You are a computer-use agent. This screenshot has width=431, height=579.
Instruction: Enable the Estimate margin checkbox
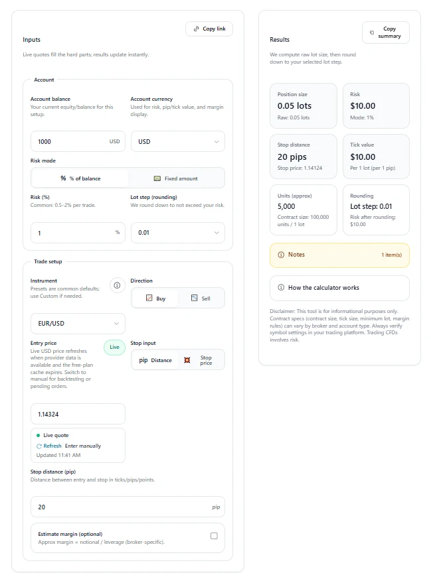[x=214, y=536]
